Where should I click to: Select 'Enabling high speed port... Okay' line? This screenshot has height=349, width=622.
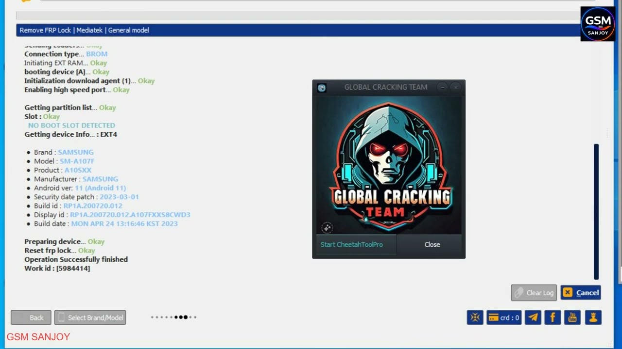77,90
